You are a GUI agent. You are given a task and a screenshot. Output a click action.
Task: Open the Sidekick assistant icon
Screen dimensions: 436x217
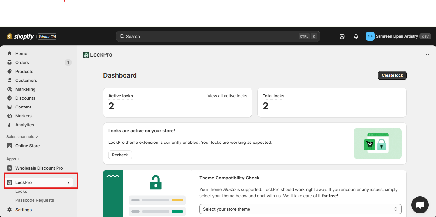point(342,37)
